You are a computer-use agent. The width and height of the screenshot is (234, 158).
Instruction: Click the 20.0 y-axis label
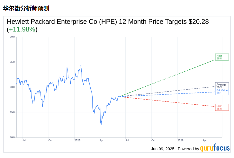(x=12, y=87)
